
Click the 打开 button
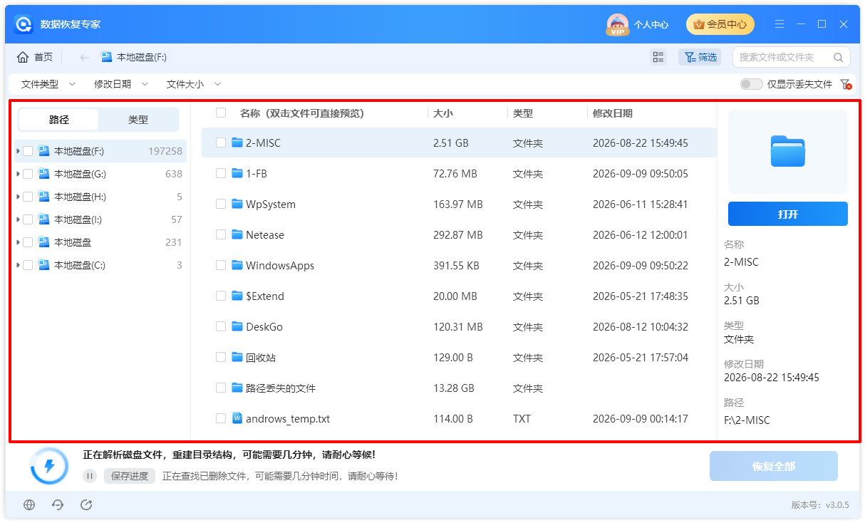point(788,214)
